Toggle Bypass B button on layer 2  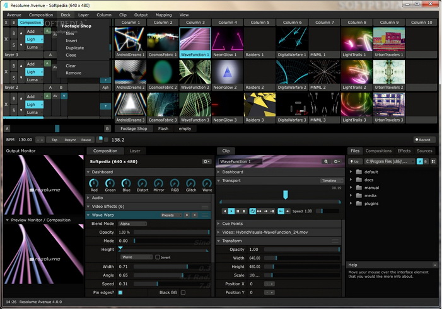click(13, 66)
